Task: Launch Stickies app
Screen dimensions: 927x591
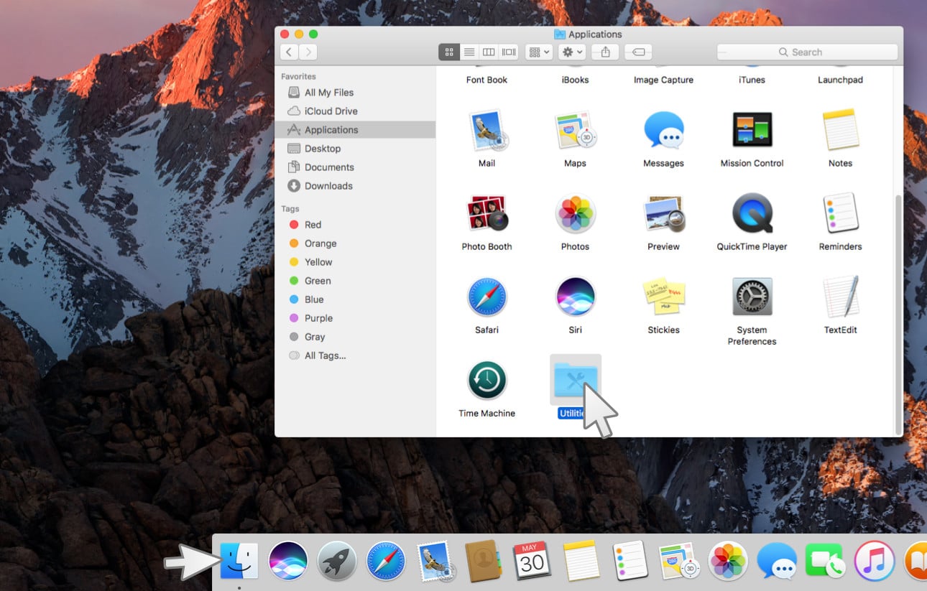Action: click(663, 297)
